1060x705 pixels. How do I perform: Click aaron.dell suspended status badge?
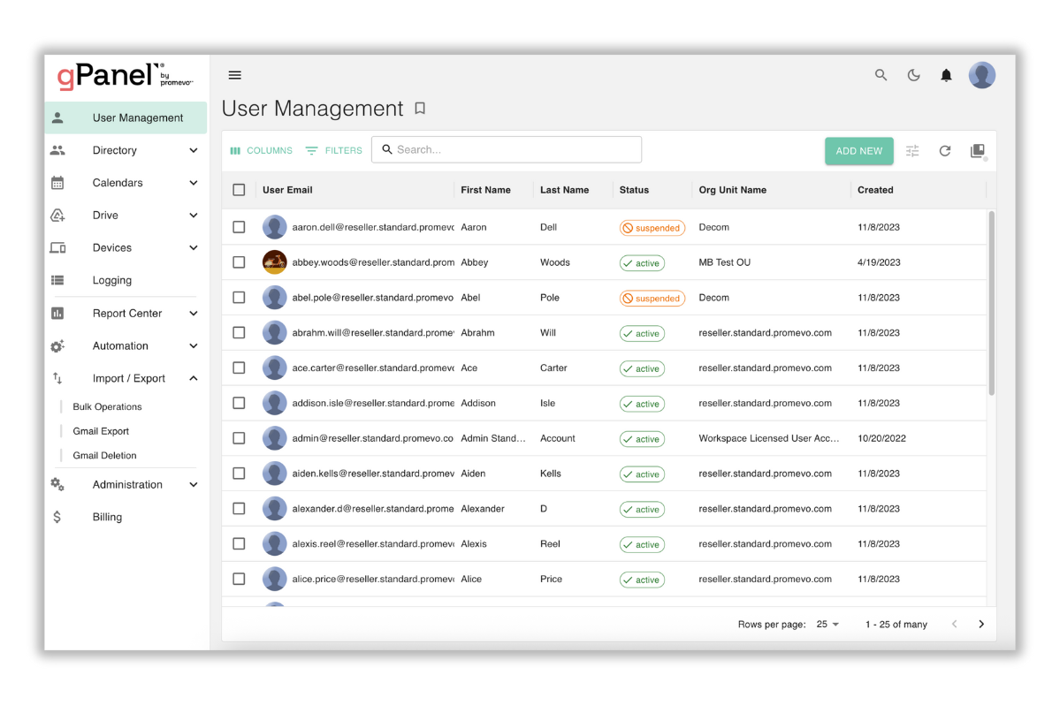click(652, 228)
